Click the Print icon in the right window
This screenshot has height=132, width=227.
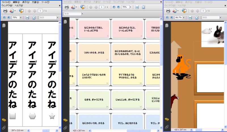[x=168, y=11]
